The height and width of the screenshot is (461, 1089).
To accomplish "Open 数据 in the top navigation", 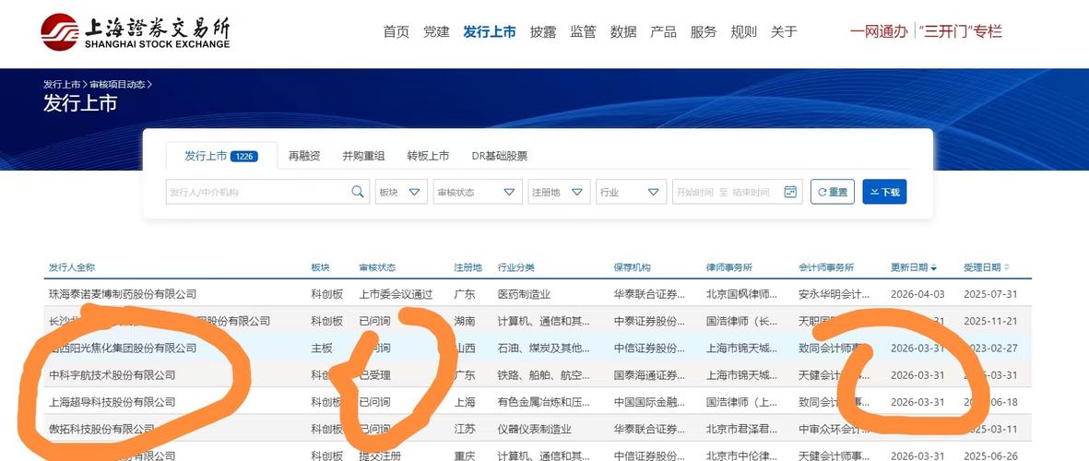I will 623,31.
